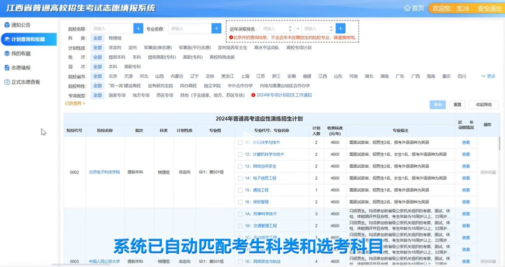Open 志愿填报 in the sidebar

[x=21, y=67]
